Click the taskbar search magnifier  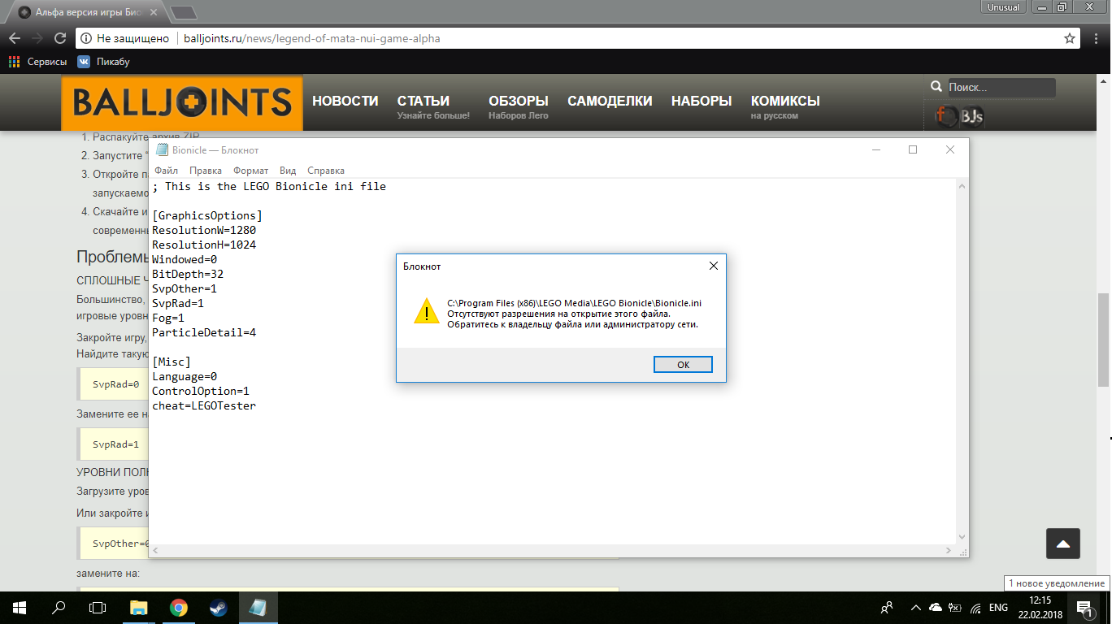(x=59, y=607)
